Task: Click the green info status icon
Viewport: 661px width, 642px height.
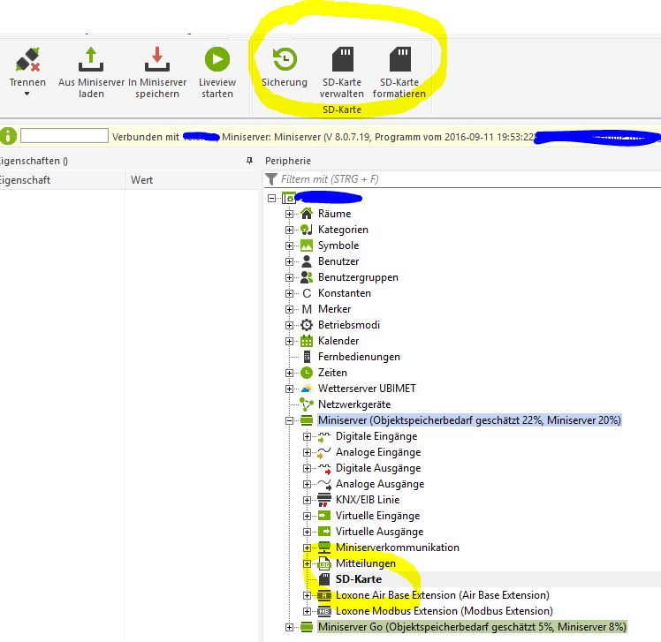Action: pos(9,136)
